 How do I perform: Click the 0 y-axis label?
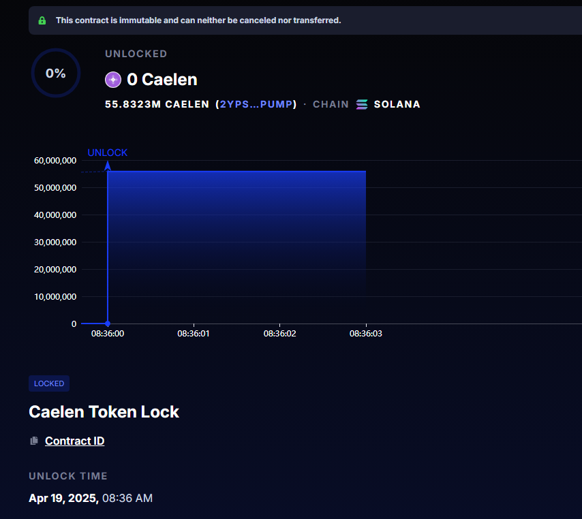(74, 324)
